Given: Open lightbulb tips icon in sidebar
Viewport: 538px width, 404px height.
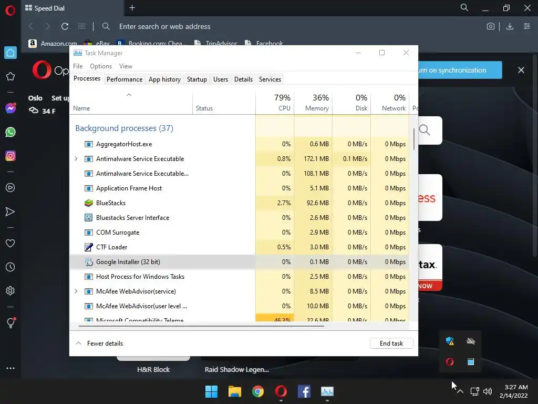Looking at the screenshot, I should [11, 322].
